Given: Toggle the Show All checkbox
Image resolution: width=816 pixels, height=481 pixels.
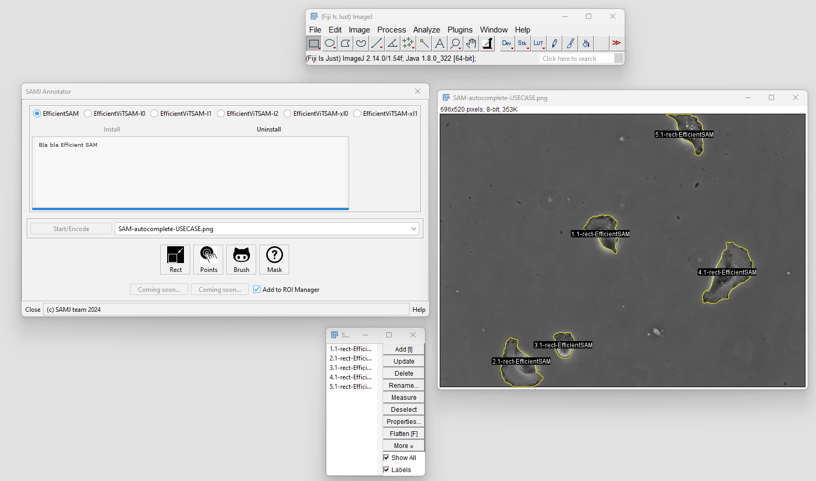Looking at the screenshot, I should [x=387, y=457].
